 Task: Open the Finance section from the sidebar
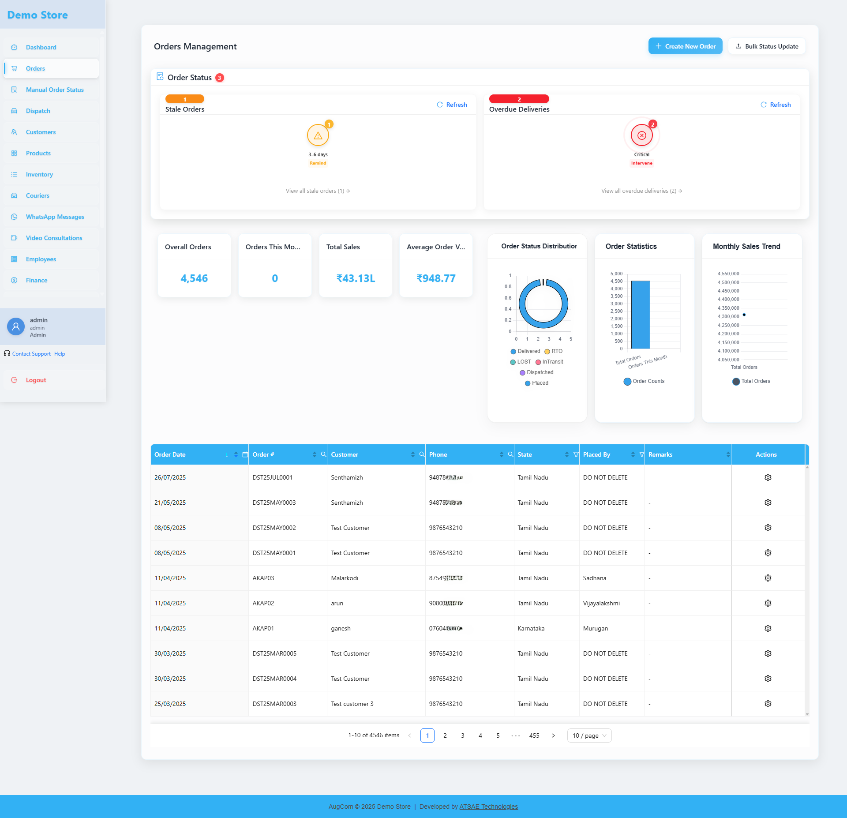37,280
